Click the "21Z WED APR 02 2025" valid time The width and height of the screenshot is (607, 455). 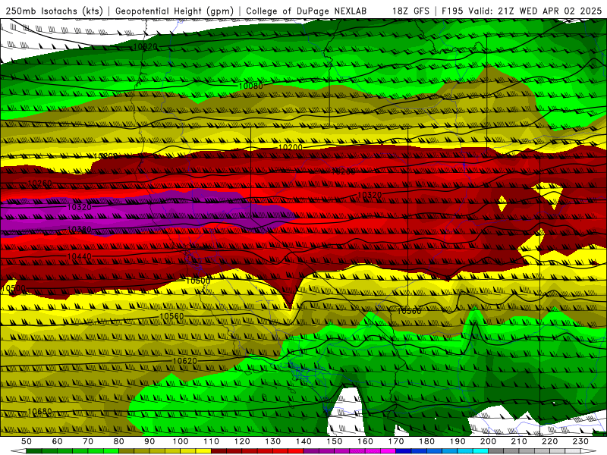(x=549, y=11)
